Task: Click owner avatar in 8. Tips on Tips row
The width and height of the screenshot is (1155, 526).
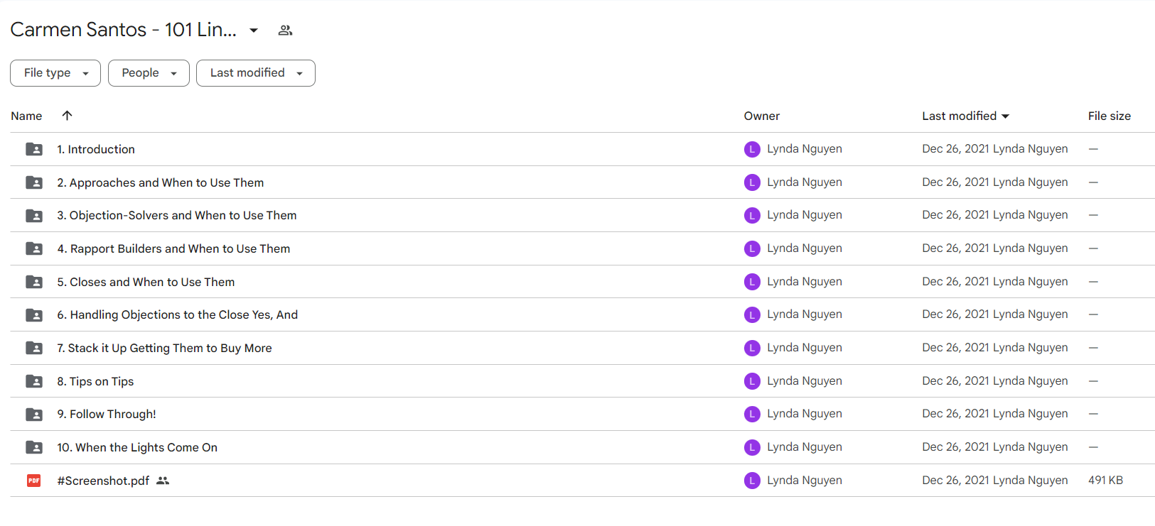Action: pos(752,381)
